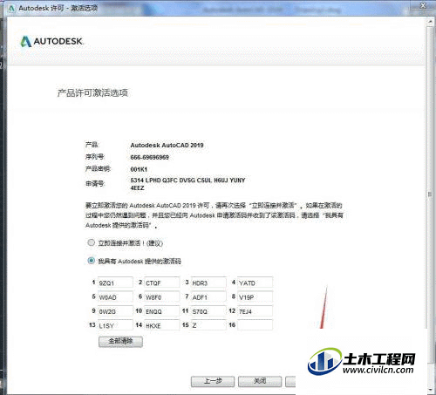This screenshot has width=436, height=395.
Task: Click the product name Autodesk AutoCAD 2019
Action: point(167,145)
